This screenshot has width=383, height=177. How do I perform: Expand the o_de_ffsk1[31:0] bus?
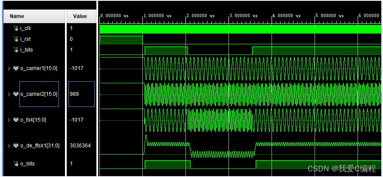tap(9, 146)
